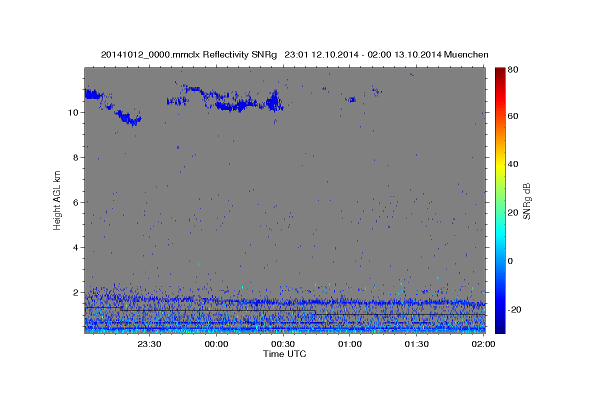Click the "Time UTC" axis label
This screenshot has width=600, height=400.
(284, 354)
